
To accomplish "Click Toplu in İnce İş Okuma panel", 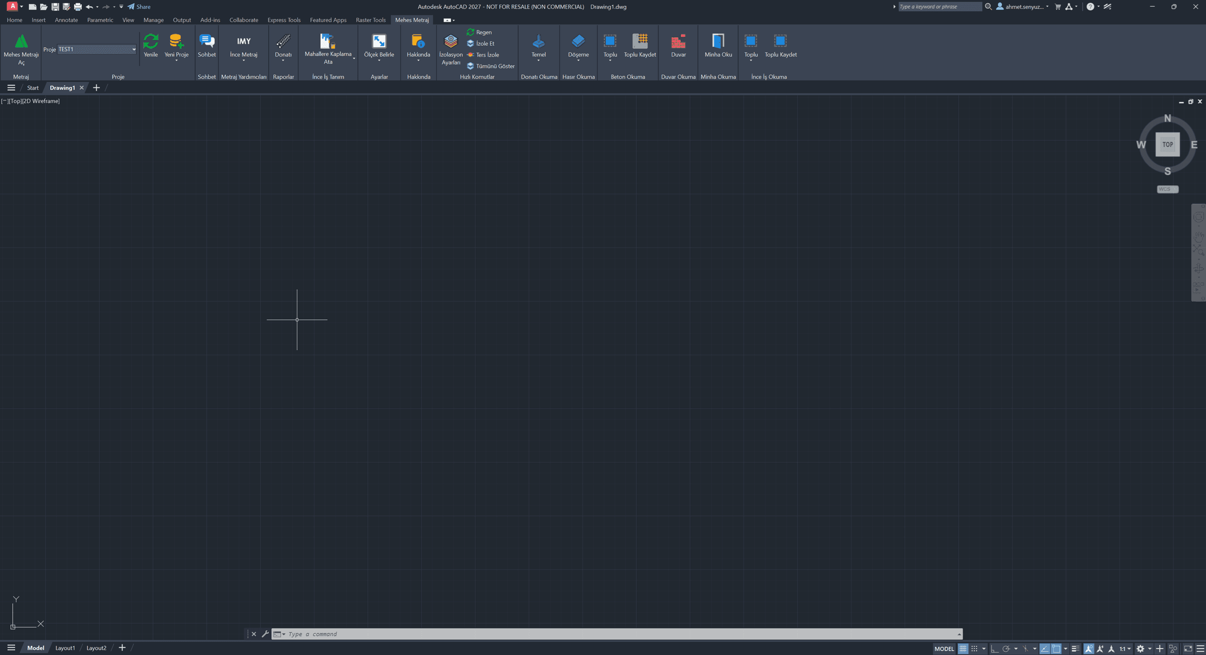I will click(751, 47).
